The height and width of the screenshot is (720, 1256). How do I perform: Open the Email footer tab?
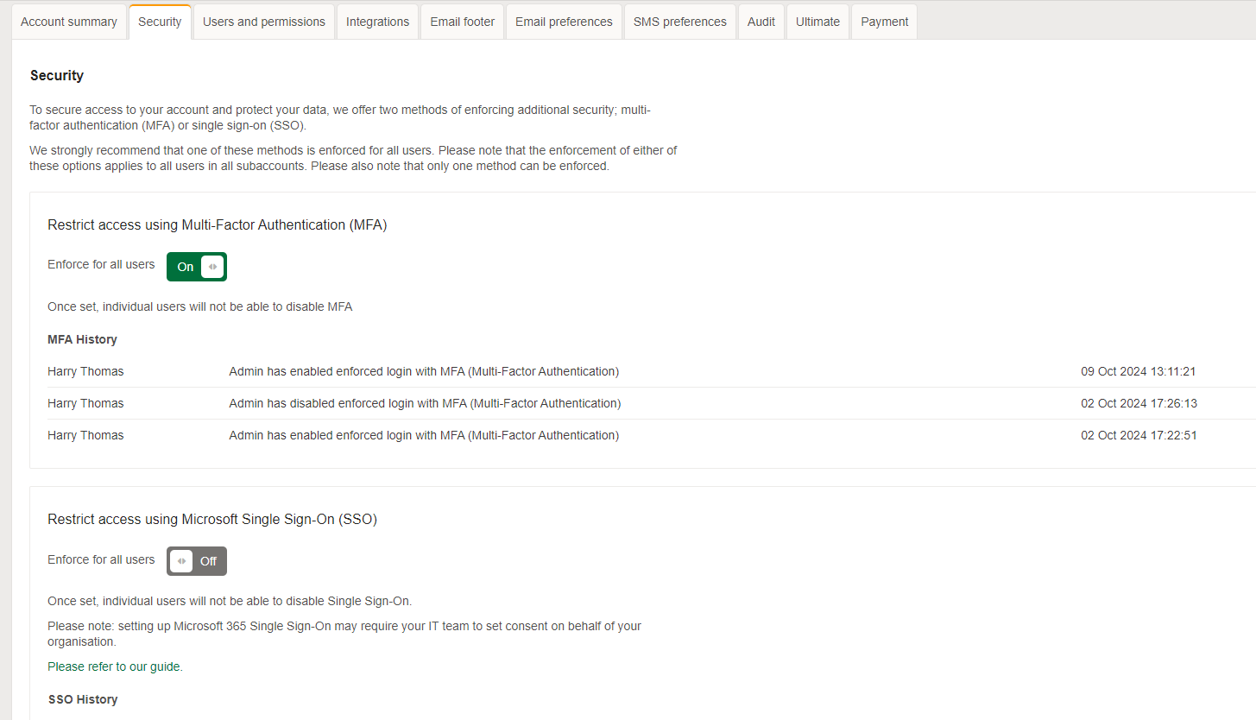point(462,21)
